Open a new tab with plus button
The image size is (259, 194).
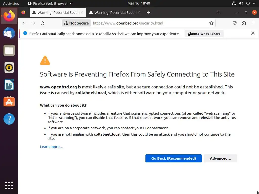(148, 12)
